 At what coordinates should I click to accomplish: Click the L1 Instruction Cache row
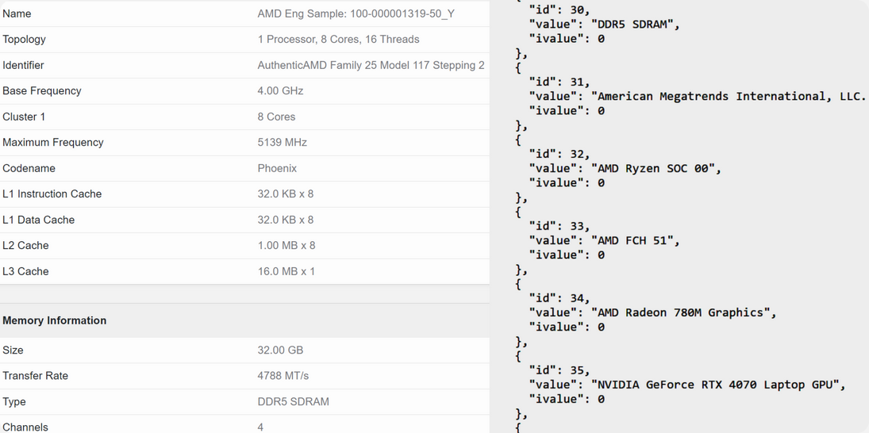[x=244, y=194]
